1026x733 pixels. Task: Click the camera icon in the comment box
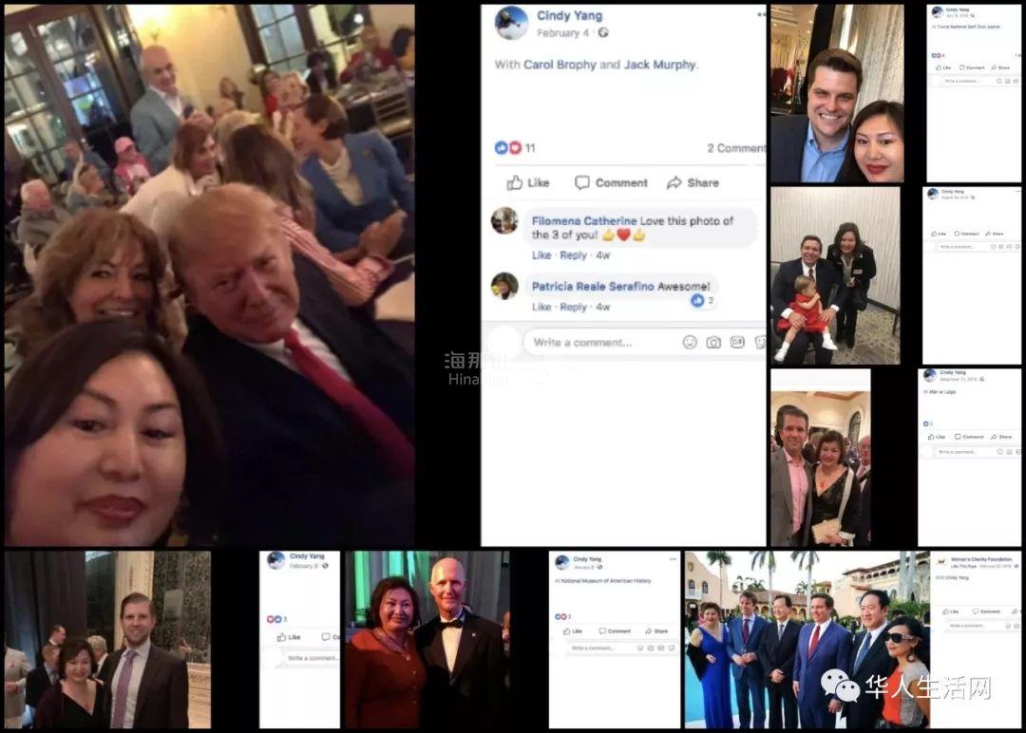click(713, 342)
